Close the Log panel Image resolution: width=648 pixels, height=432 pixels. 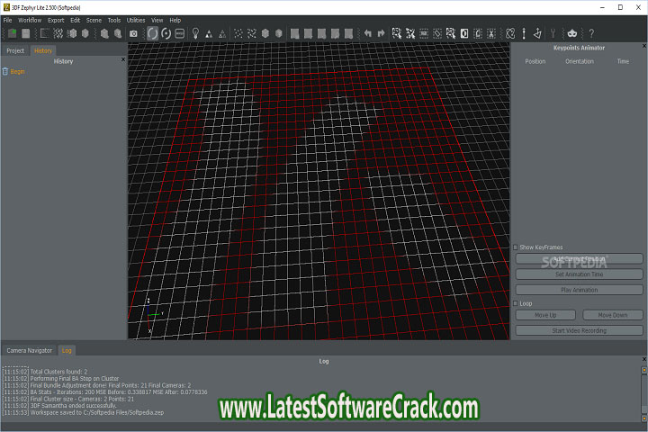point(643,359)
